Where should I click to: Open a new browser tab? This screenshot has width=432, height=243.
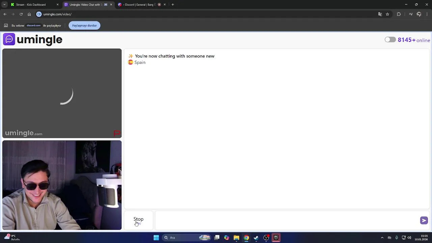[x=173, y=5]
